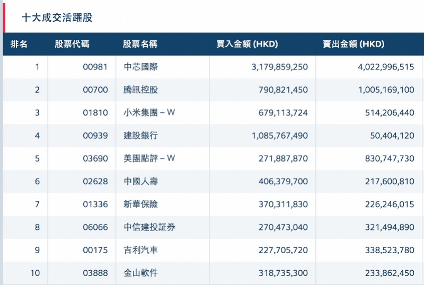The image size is (424, 285).
Task: Click rank number 5 in 美團點評 row
Action: (37, 158)
